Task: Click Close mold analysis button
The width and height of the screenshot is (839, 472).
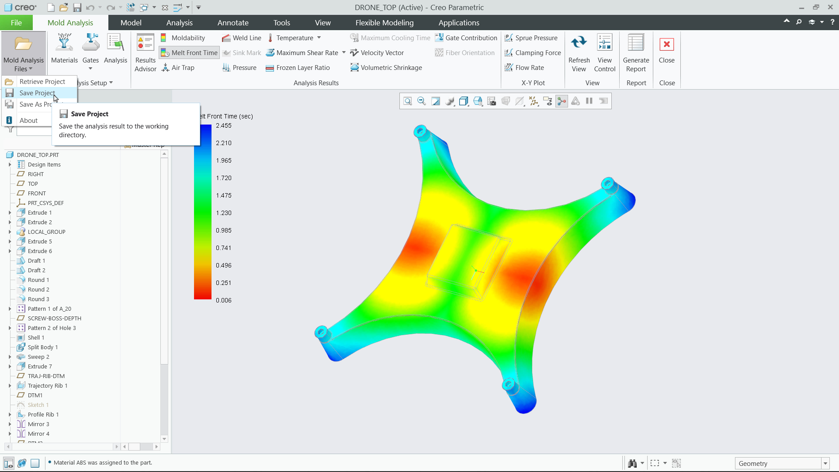Action: pyautogui.click(x=666, y=49)
